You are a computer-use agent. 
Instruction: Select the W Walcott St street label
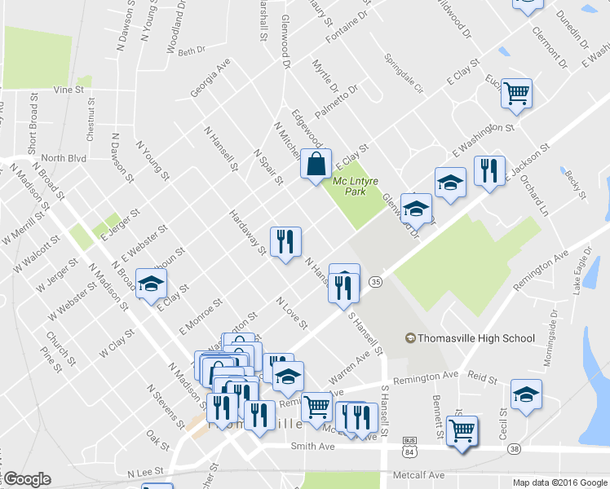(37, 253)
